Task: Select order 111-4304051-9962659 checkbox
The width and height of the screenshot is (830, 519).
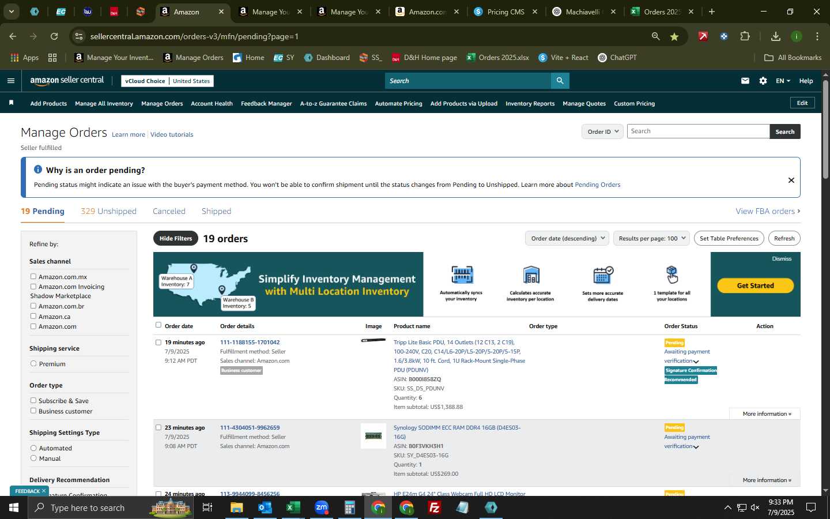Action: (x=159, y=427)
